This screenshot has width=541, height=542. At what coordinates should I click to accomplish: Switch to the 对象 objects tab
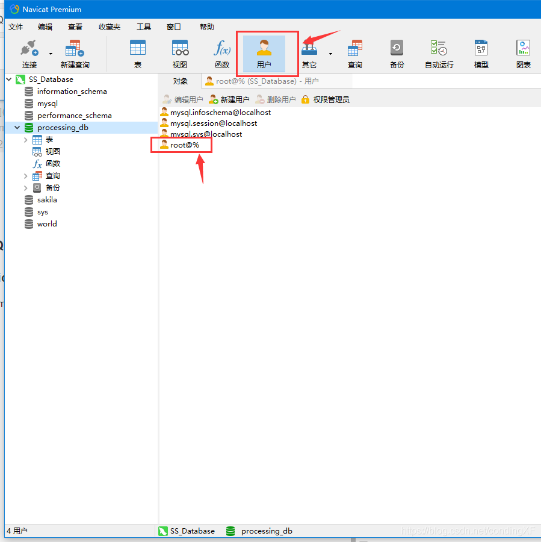click(x=181, y=81)
